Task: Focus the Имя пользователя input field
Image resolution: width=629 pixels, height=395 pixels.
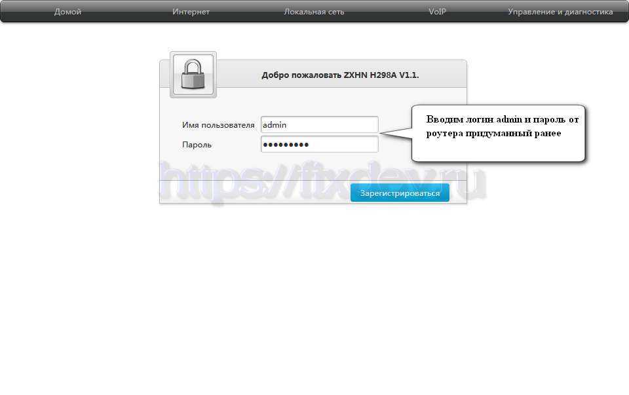Action: point(319,124)
